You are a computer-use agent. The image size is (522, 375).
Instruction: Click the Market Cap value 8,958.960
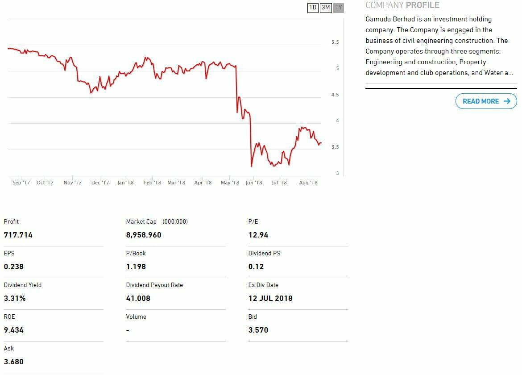point(144,235)
